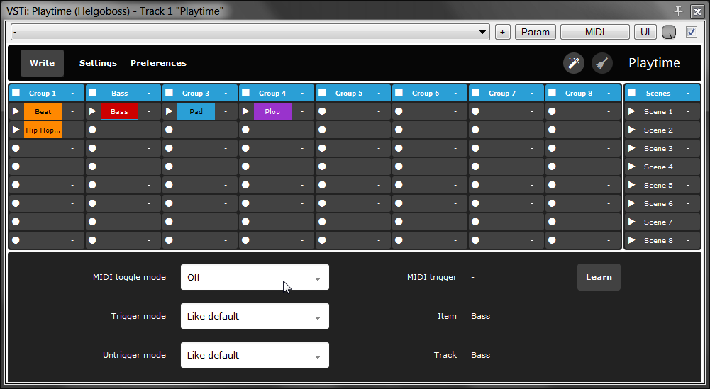Toggle the Scenes header checkbox
The height and width of the screenshot is (389, 710).
click(632, 93)
